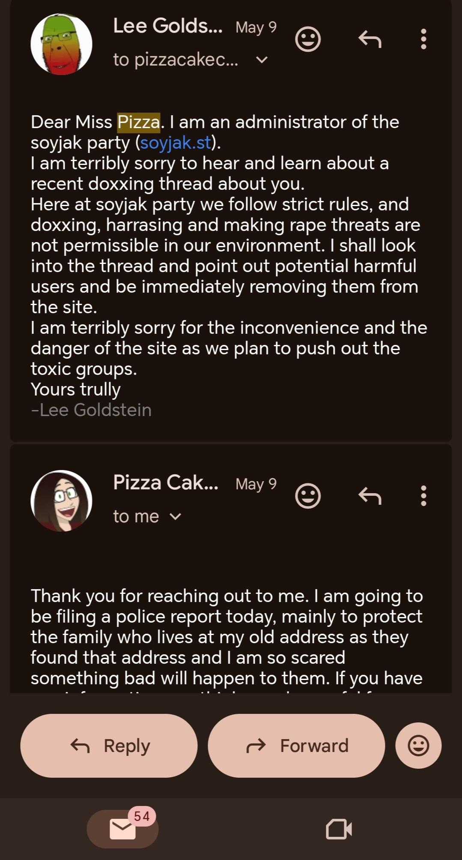Switch to the Mail tab with 54 badge
This screenshot has height=860, width=462.
123,829
